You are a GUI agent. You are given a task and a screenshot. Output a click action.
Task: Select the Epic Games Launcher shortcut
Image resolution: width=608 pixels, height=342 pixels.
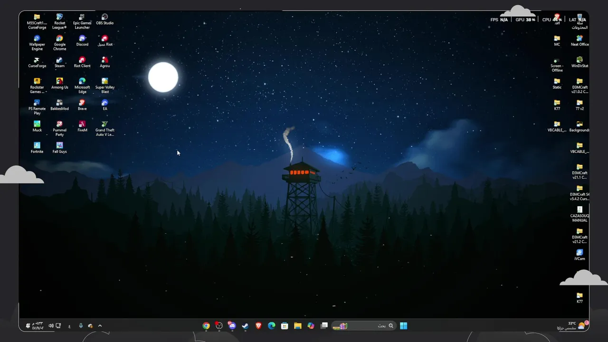pyautogui.click(x=82, y=22)
